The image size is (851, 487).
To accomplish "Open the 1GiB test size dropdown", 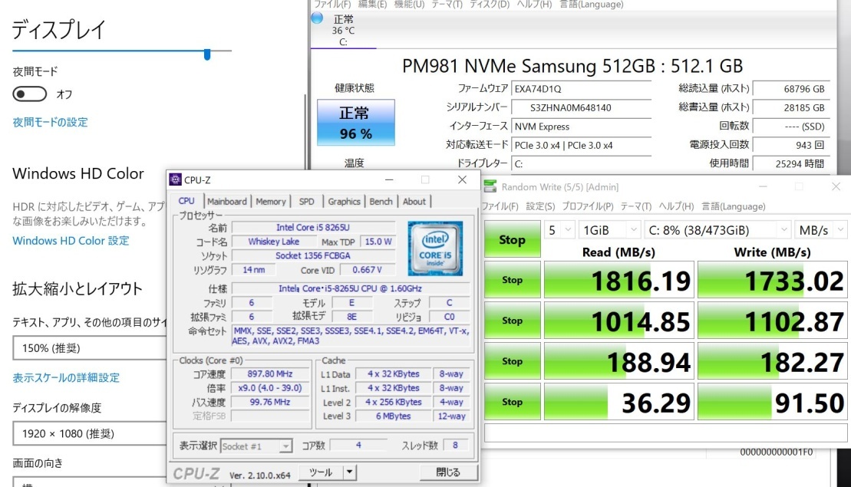I will click(x=609, y=230).
